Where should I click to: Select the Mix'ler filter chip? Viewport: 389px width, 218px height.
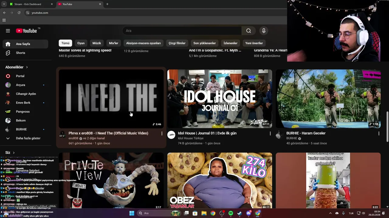coord(114,43)
